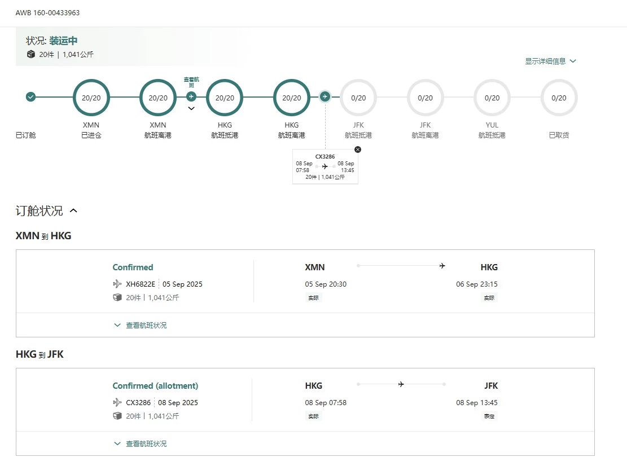Click the plane icon between XMN and HKG milestones
627x457 pixels.
(x=191, y=96)
